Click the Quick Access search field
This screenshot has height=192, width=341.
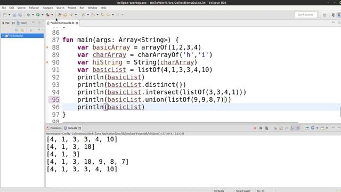click(x=305, y=14)
